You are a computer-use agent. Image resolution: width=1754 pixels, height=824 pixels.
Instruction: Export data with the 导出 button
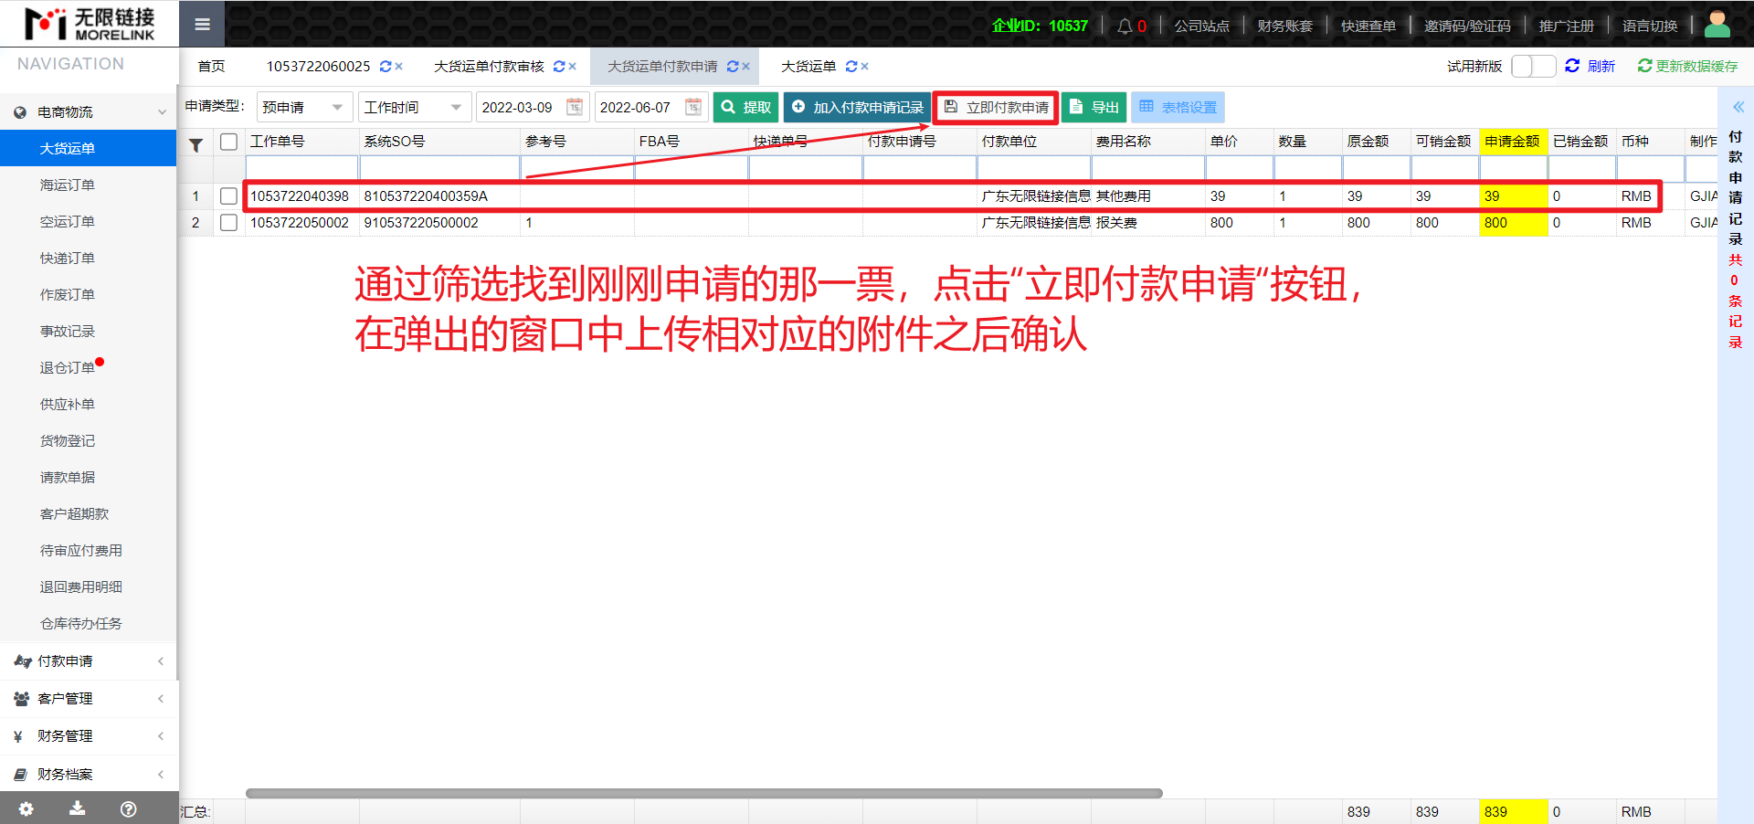tap(1094, 107)
